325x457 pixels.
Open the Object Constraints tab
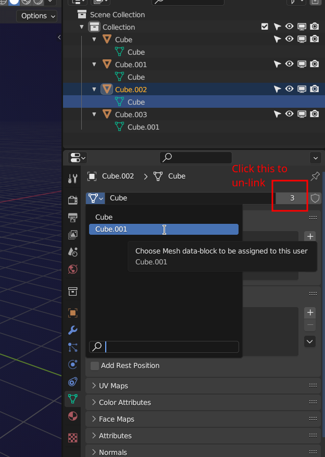click(72, 382)
